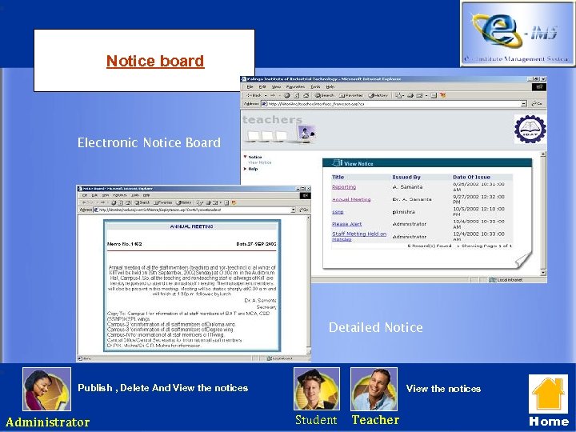Screen dimensions: 576x432
Task: Click Go button in Kalinga Institute browser window
Action: tap(538, 104)
